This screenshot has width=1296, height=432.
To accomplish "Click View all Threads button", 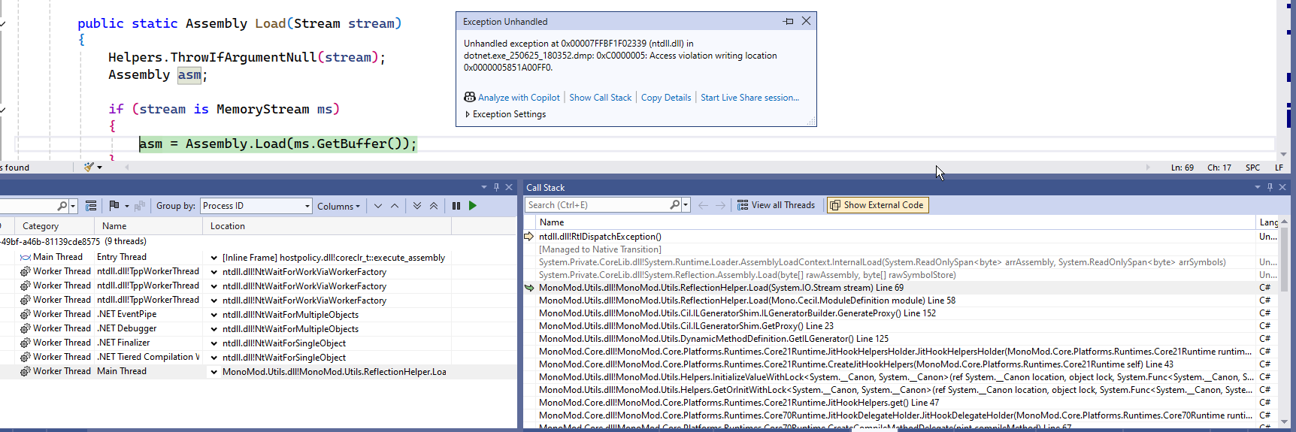I will click(776, 205).
